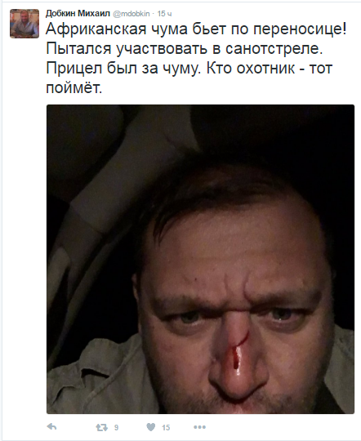Open the three-dots more options menu
Viewport: 361px width, 441px height.
coord(199,427)
